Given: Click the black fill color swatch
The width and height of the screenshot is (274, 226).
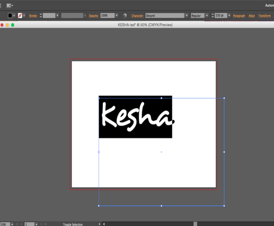Looking at the screenshot, I should [10, 16].
